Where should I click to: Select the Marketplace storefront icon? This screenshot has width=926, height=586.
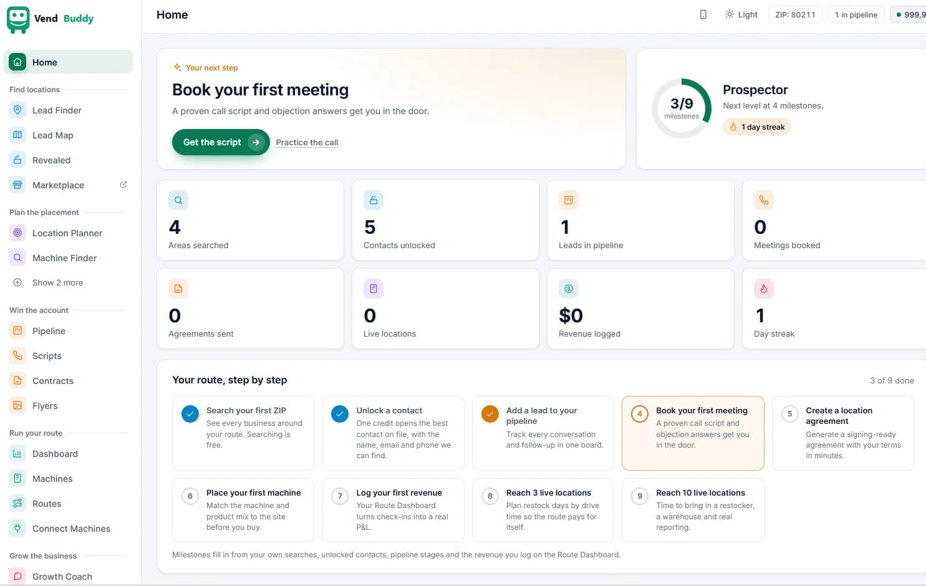pos(17,185)
